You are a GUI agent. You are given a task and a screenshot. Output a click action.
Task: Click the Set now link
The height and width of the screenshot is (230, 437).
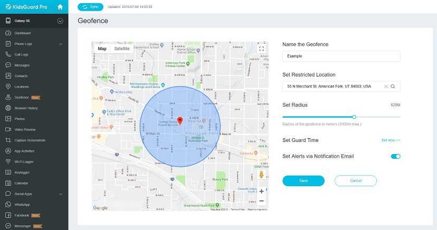click(x=391, y=140)
